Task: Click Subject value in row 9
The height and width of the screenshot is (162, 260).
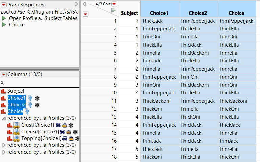Action: click(130, 85)
